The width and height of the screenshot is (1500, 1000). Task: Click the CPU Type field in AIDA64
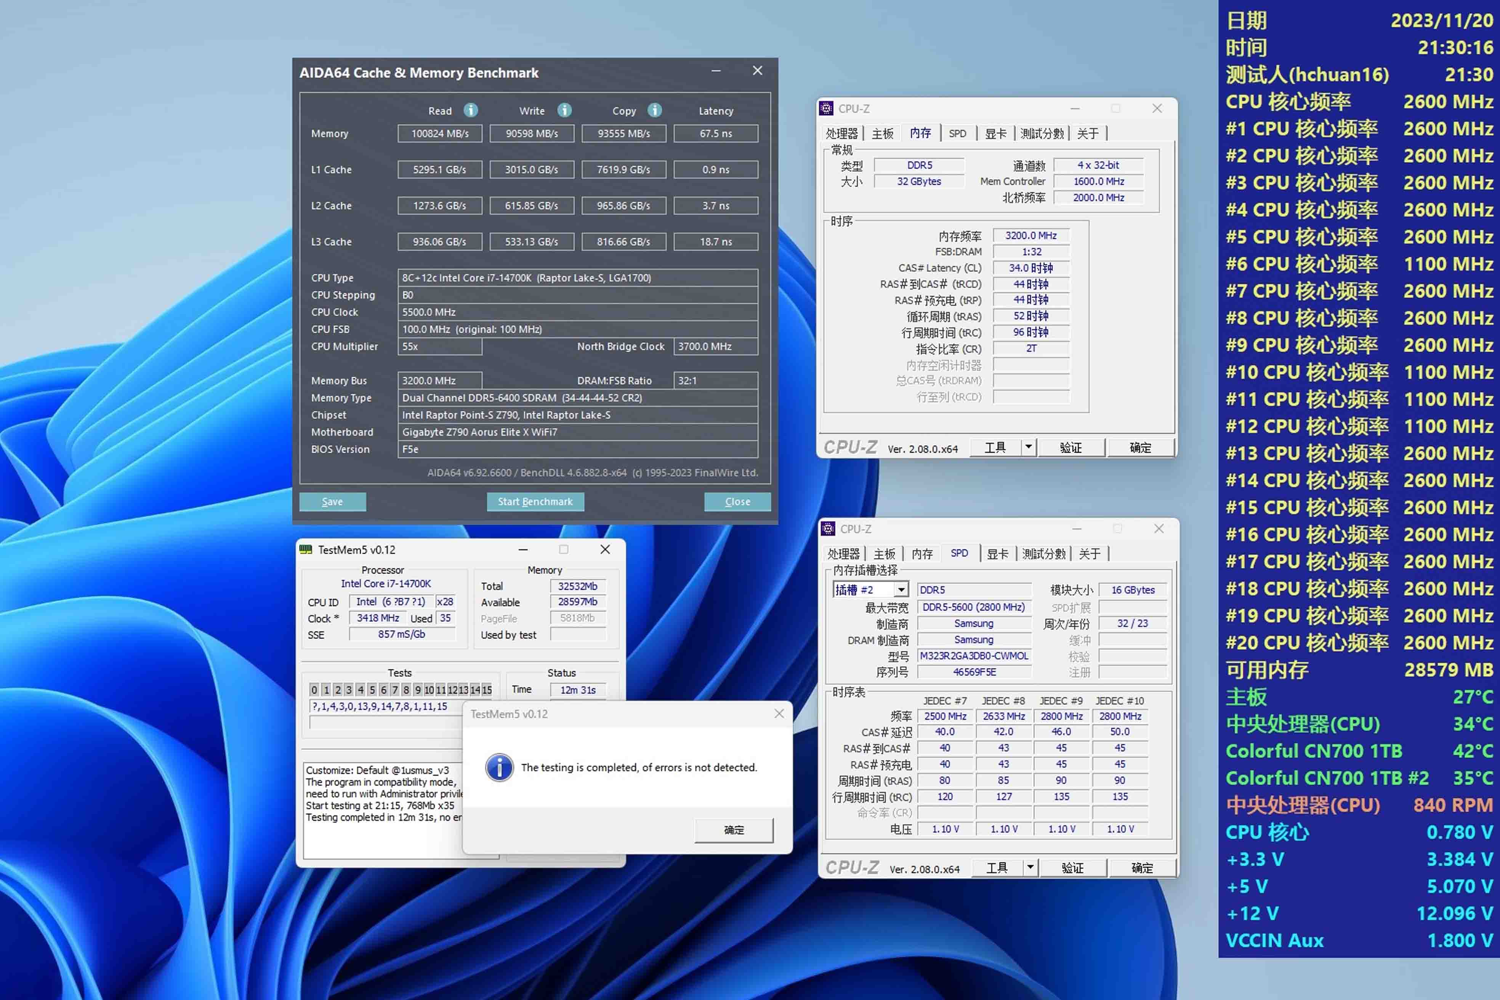coord(578,278)
